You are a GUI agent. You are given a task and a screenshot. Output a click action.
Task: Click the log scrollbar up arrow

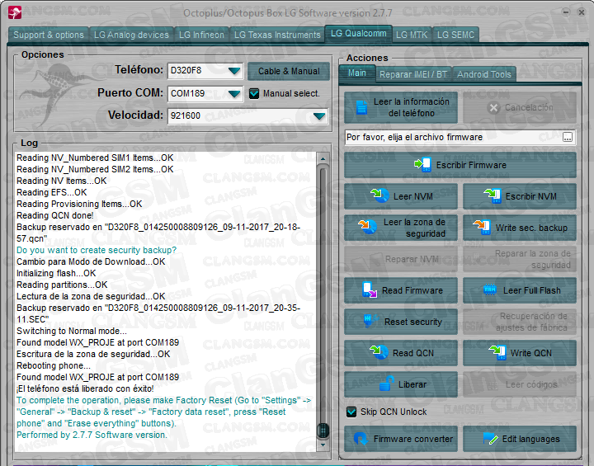pos(323,158)
